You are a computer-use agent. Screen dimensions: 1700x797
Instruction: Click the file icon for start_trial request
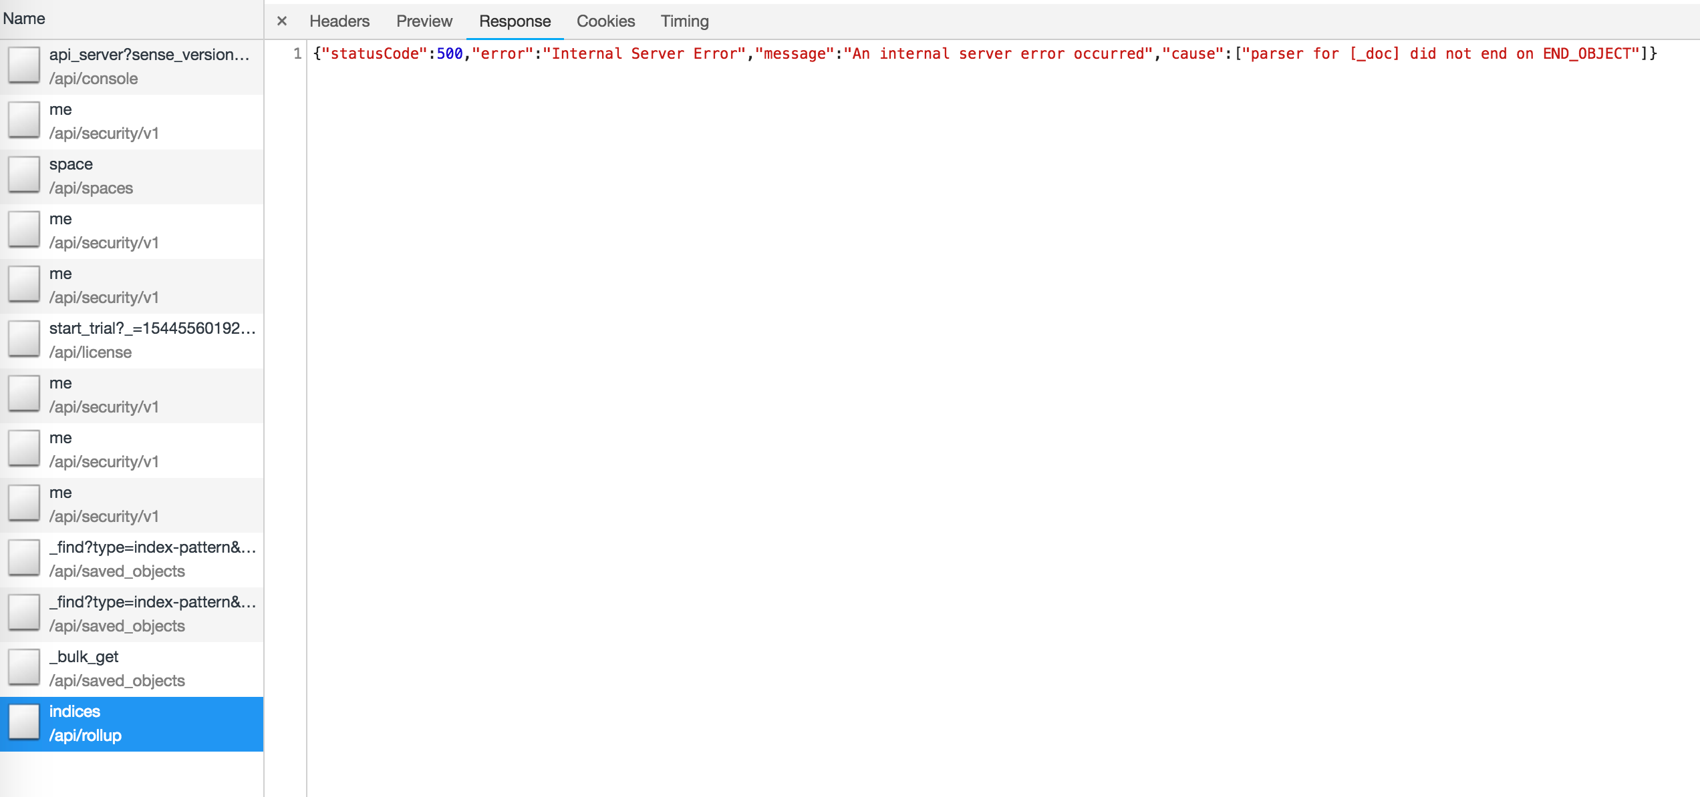pos(23,339)
